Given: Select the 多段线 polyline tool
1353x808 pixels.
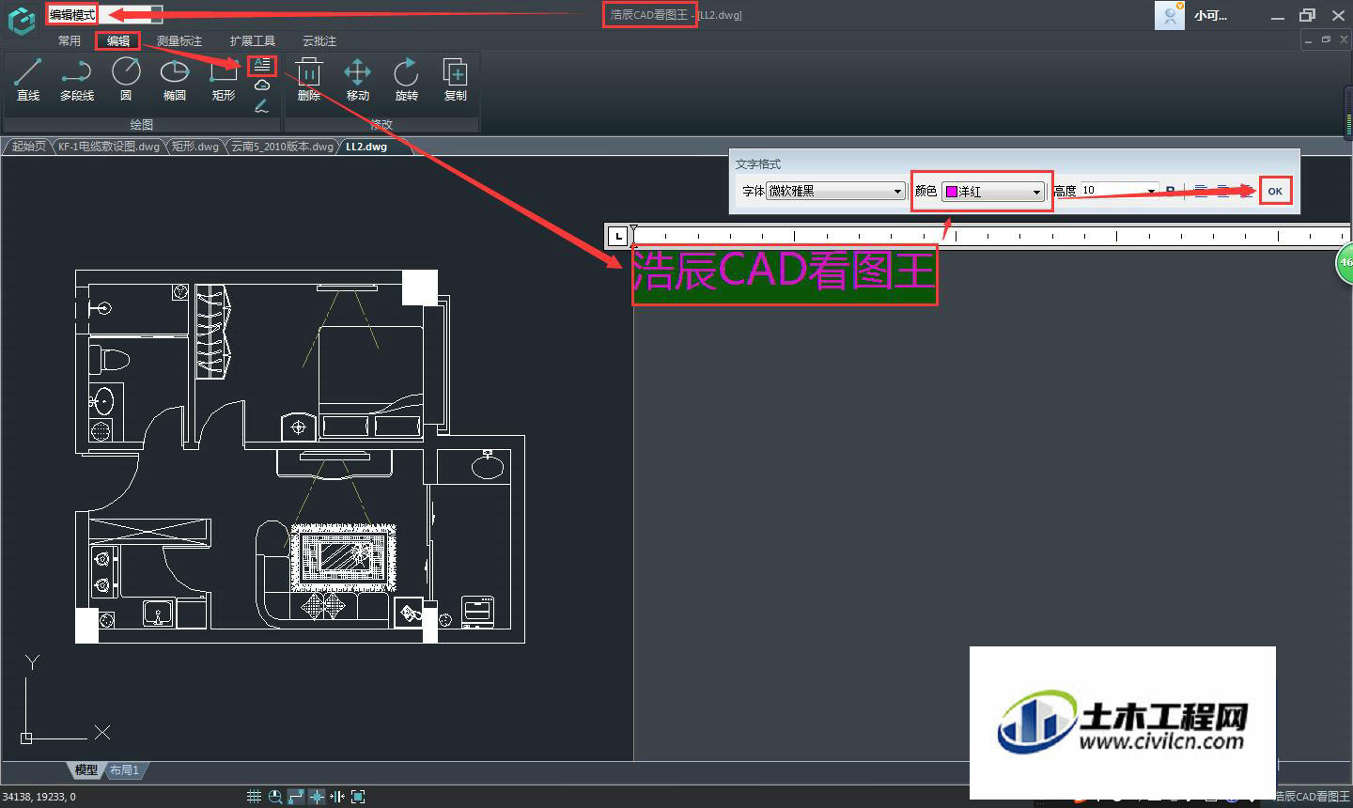Looking at the screenshot, I should point(77,79).
